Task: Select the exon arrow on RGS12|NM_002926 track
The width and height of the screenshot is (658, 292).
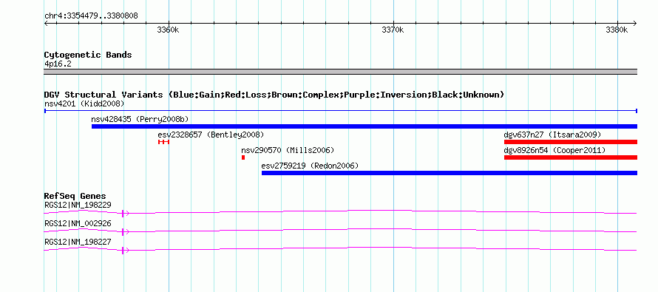Action: click(125, 232)
